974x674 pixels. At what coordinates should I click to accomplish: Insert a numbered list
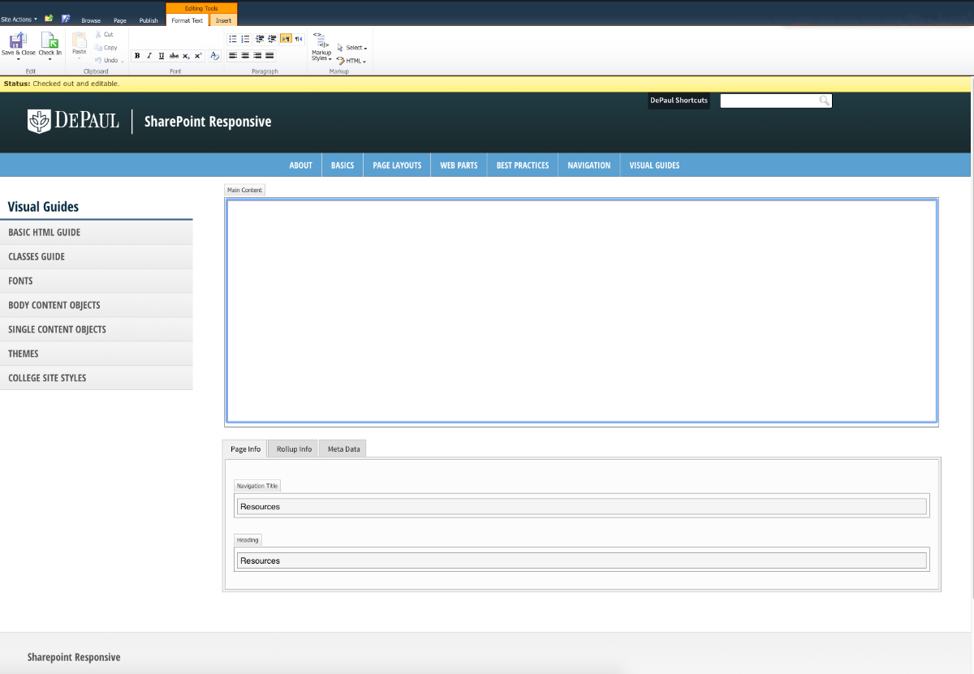(x=245, y=38)
